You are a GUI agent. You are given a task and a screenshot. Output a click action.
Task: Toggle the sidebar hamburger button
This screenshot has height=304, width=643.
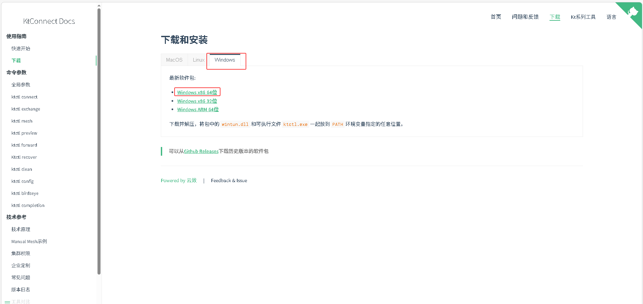point(7,302)
